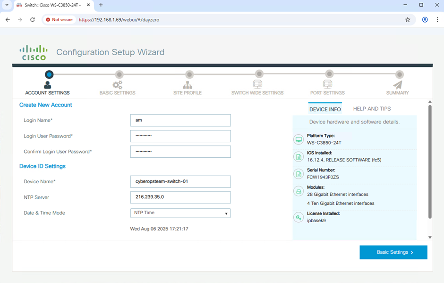Click the ipbasek9 license value
Image resolution: width=444 pixels, height=283 pixels.
(316, 221)
